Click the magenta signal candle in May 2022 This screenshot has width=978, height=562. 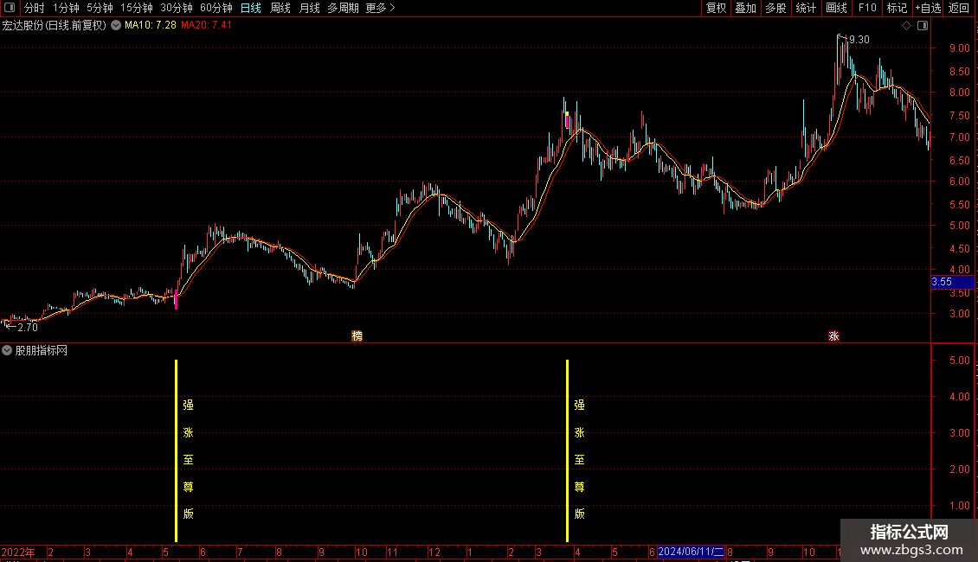coord(176,300)
